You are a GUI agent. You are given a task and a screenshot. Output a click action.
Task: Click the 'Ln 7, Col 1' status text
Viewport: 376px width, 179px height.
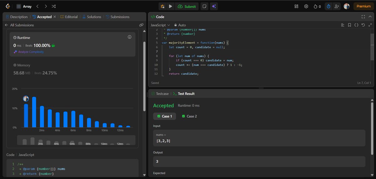click(364, 83)
